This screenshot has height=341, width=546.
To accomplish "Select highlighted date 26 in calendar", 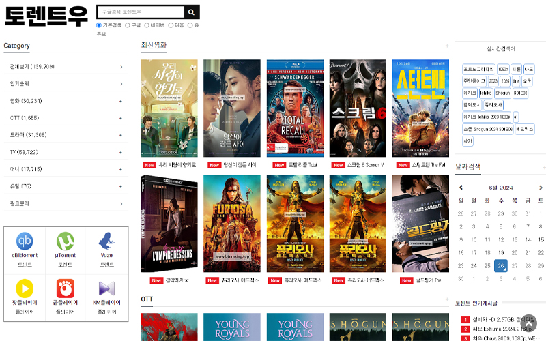I will pos(501,266).
